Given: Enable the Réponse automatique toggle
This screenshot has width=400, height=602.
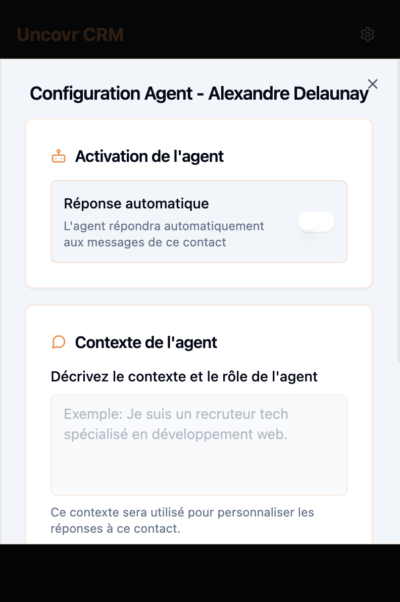Looking at the screenshot, I should point(316,222).
